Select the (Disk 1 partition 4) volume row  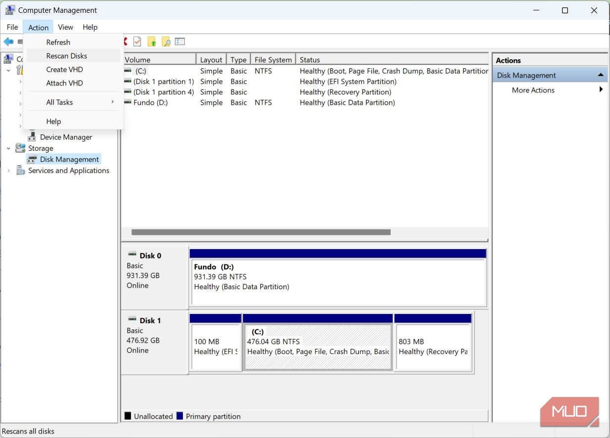click(x=305, y=92)
